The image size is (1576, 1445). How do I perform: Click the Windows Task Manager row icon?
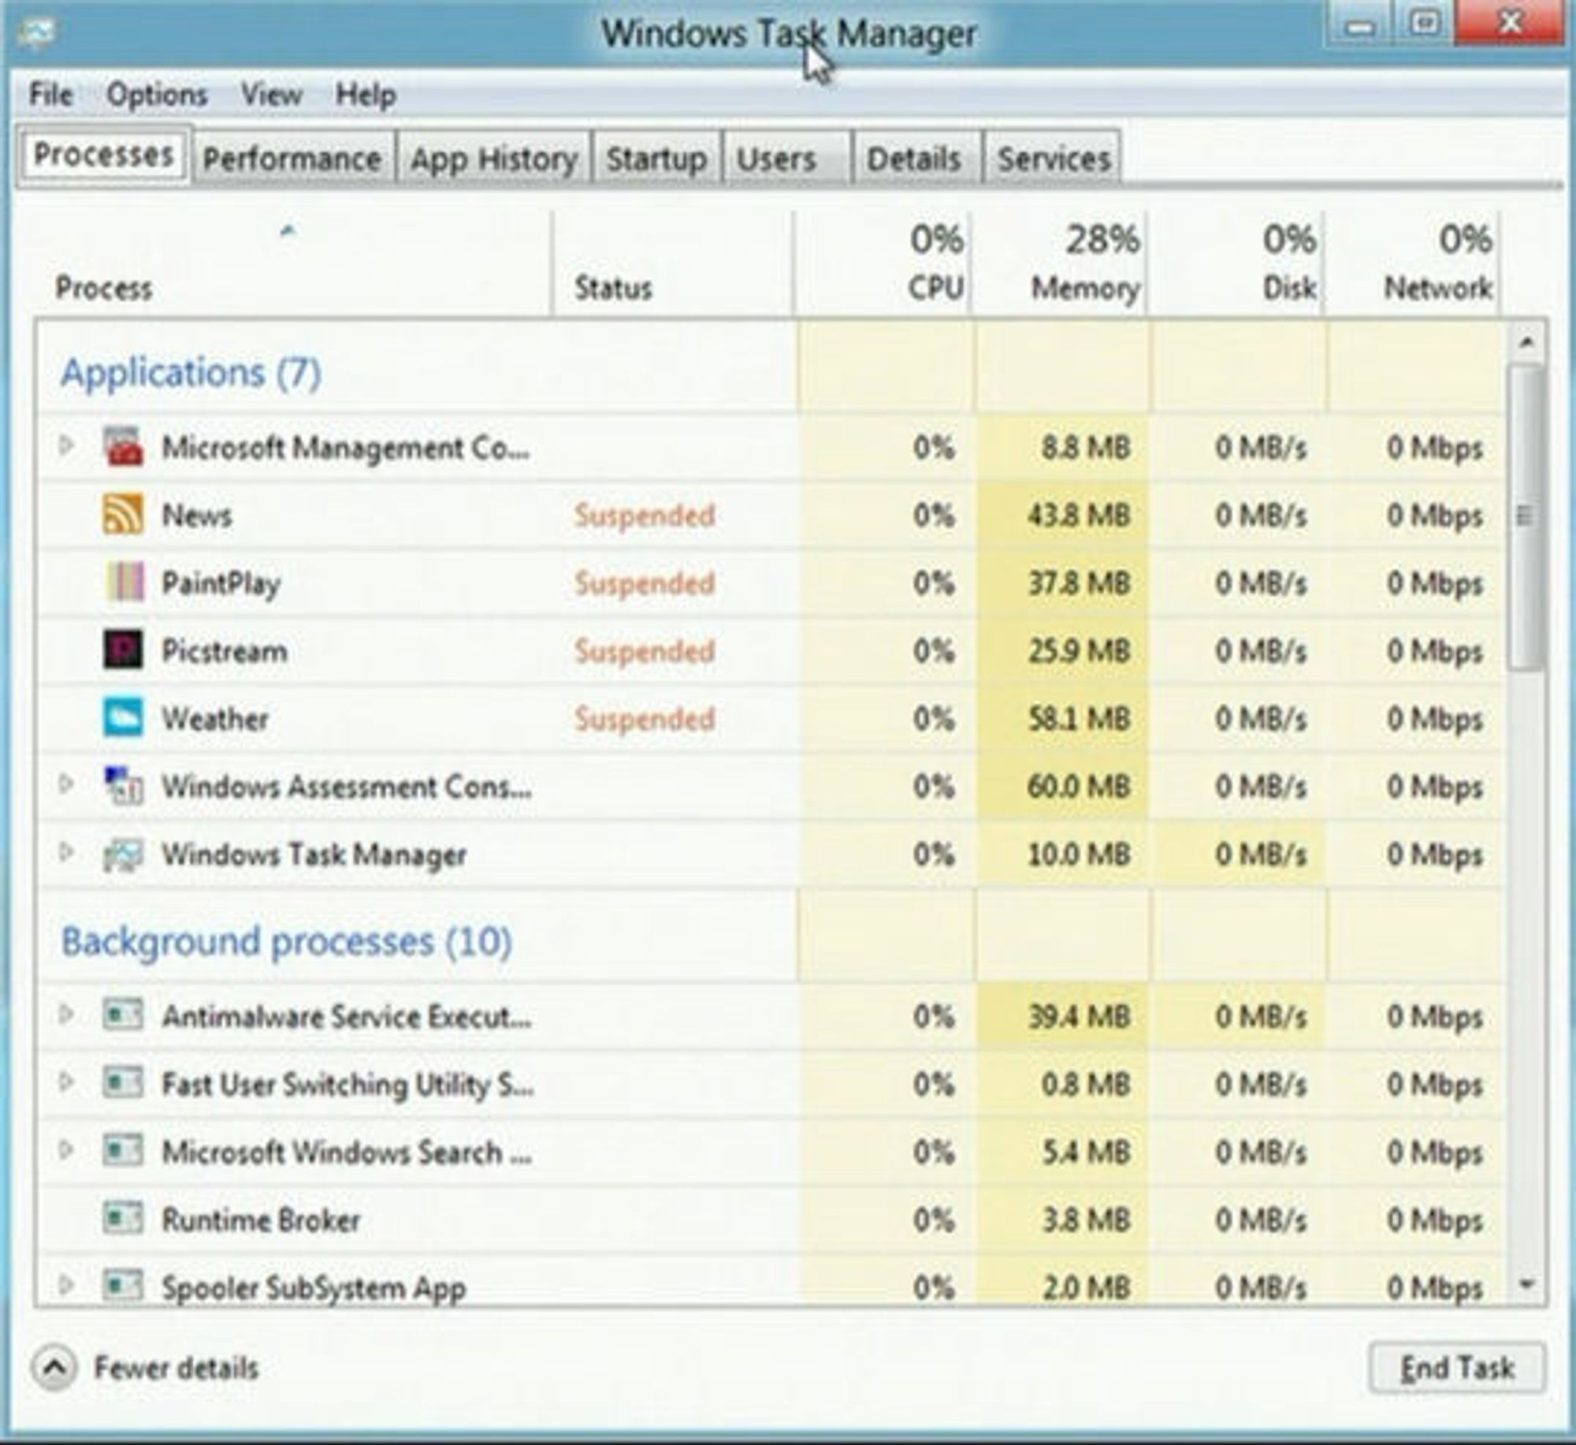(124, 854)
